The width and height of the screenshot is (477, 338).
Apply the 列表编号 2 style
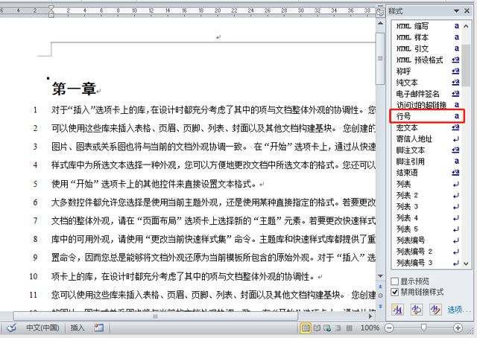tap(426, 252)
